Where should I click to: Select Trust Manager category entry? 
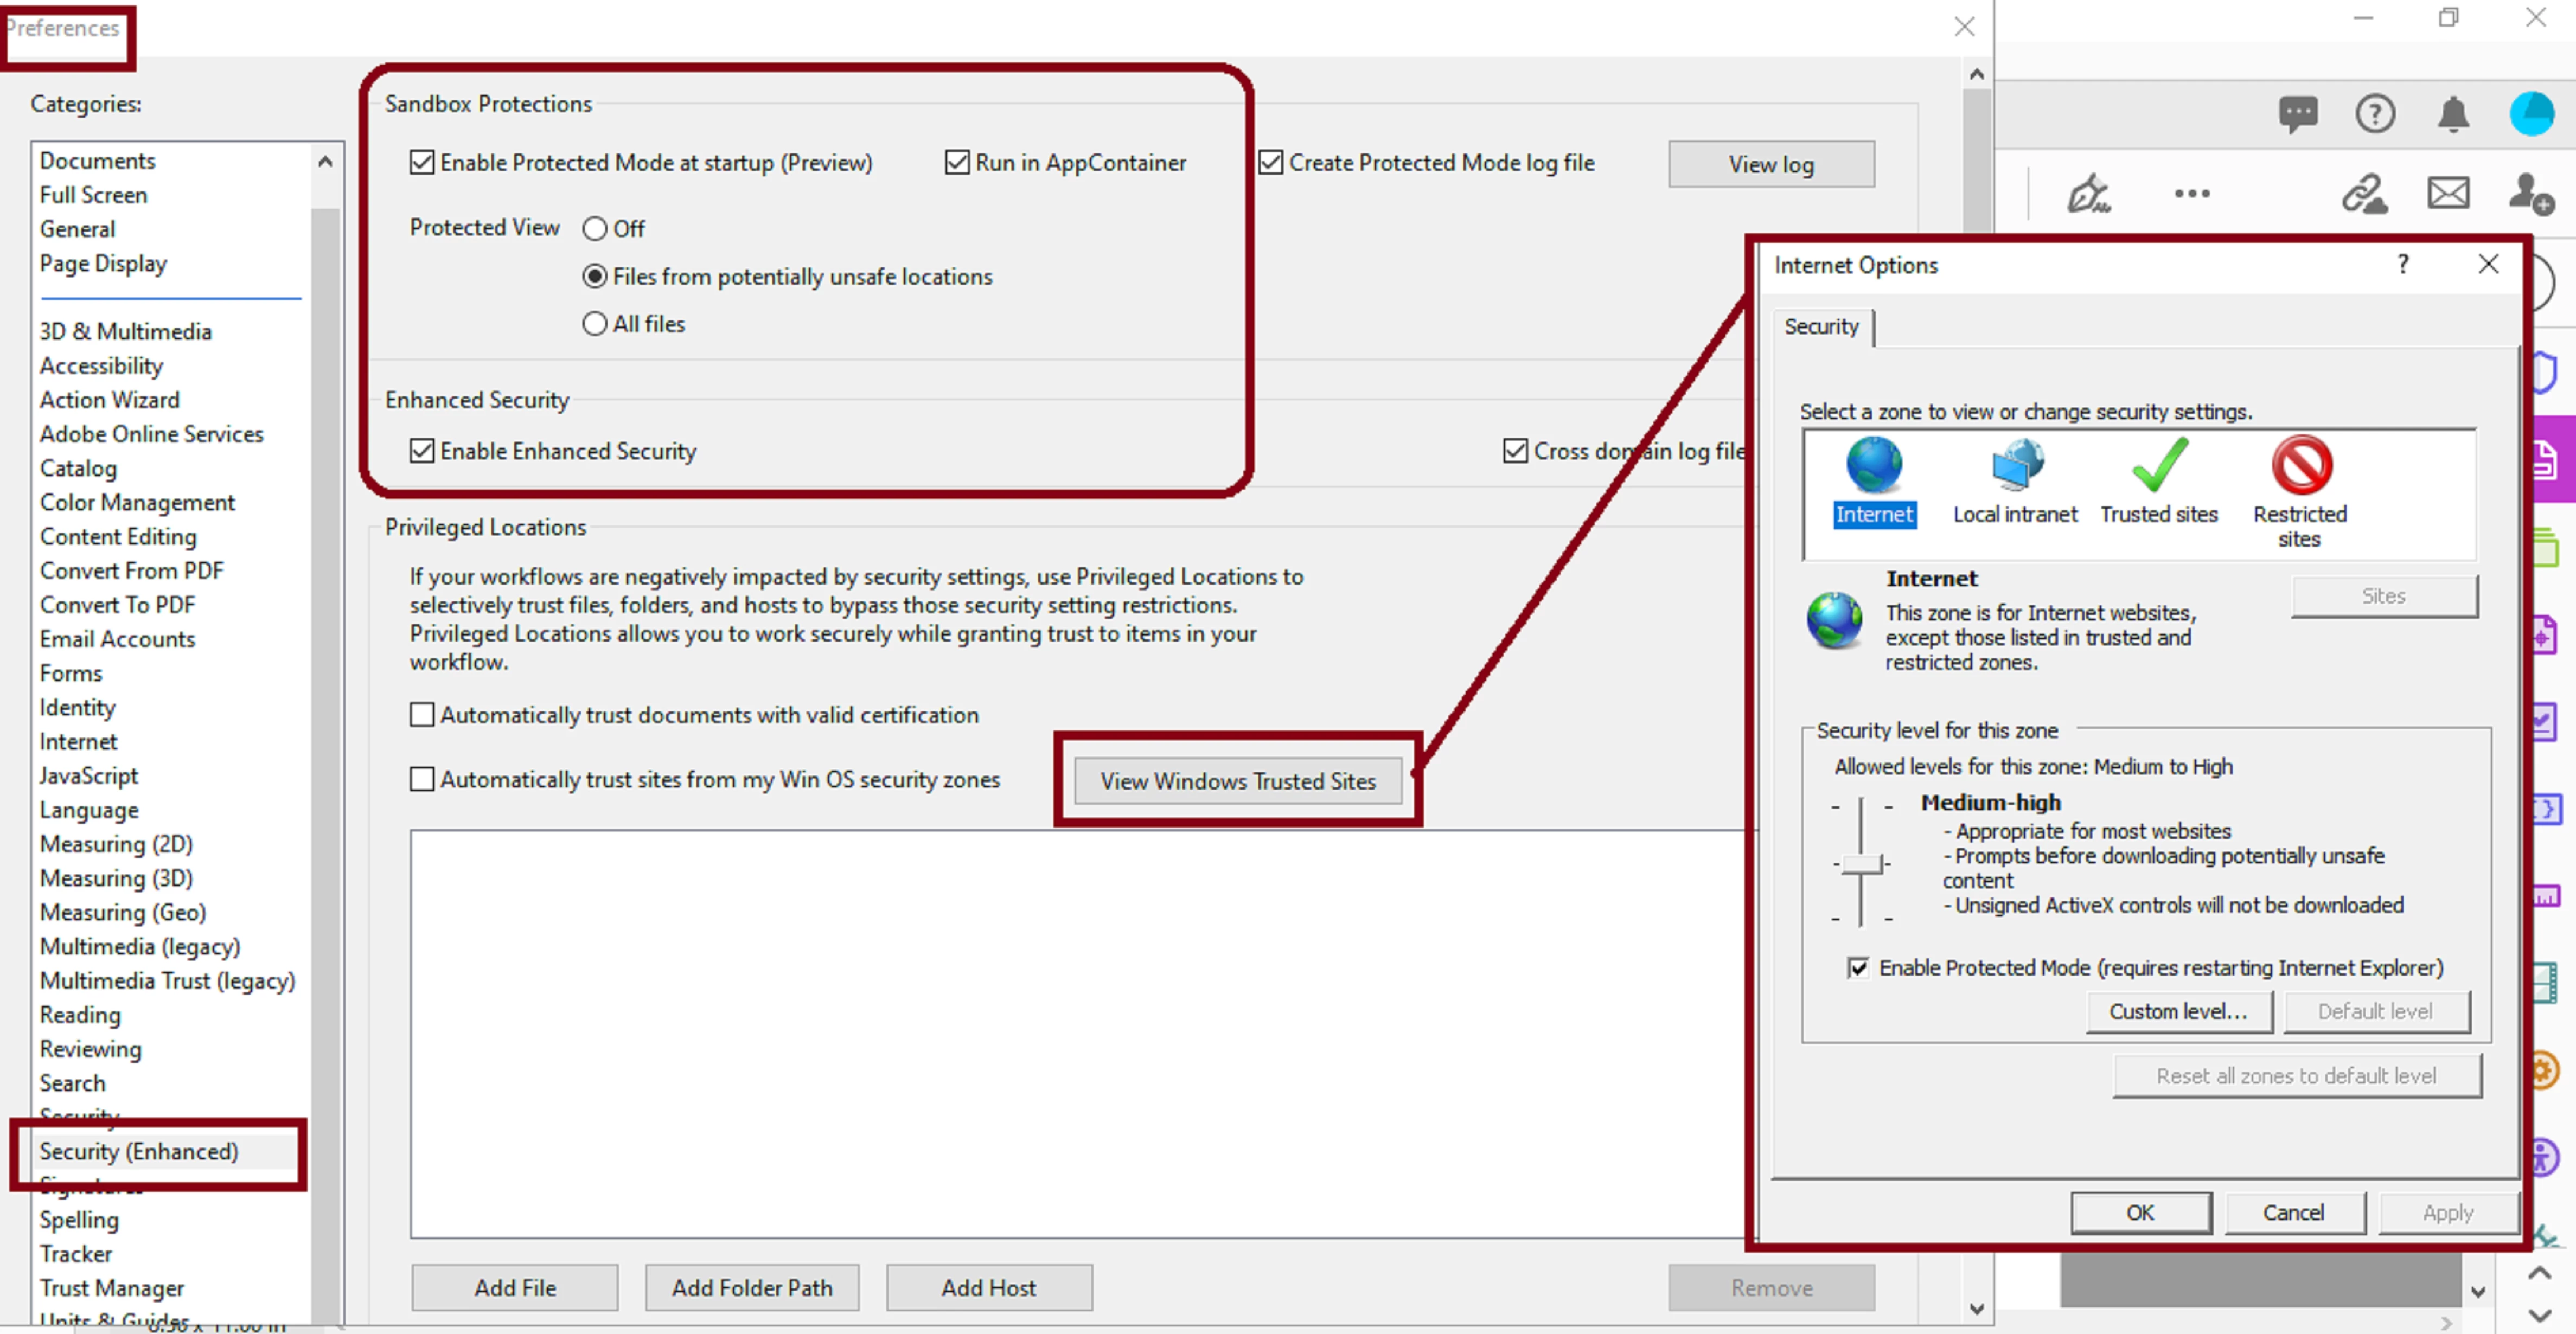pos(112,1288)
